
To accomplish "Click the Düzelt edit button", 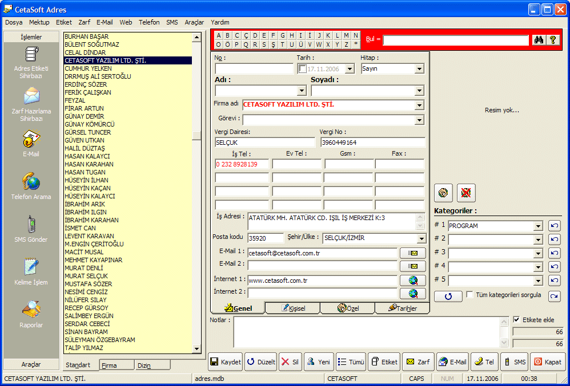I will (261, 361).
